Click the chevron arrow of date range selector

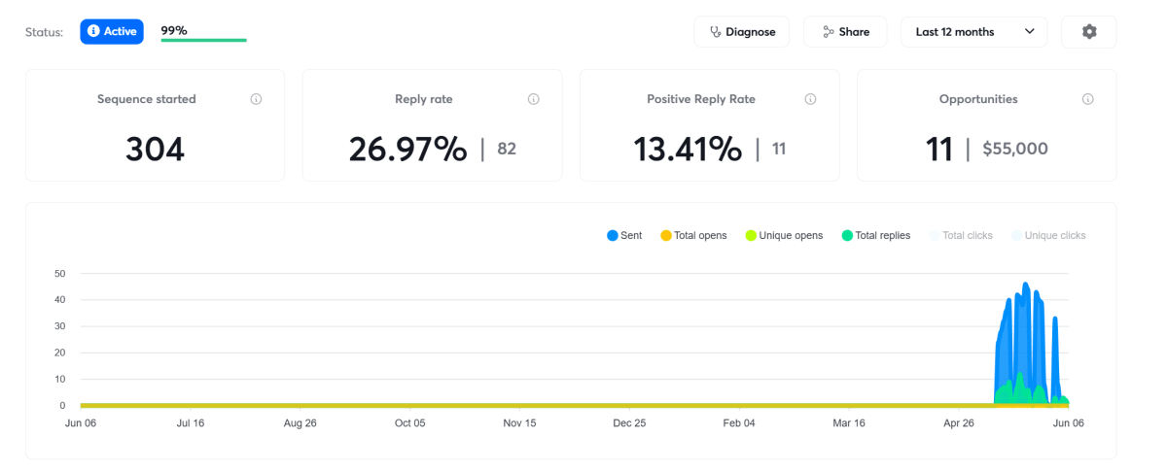pyautogui.click(x=1030, y=32)
